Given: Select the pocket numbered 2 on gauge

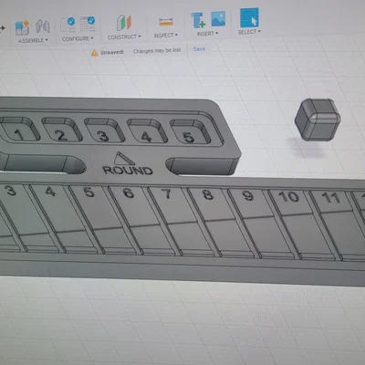Looking at the screenshot, I should [62, 130].
